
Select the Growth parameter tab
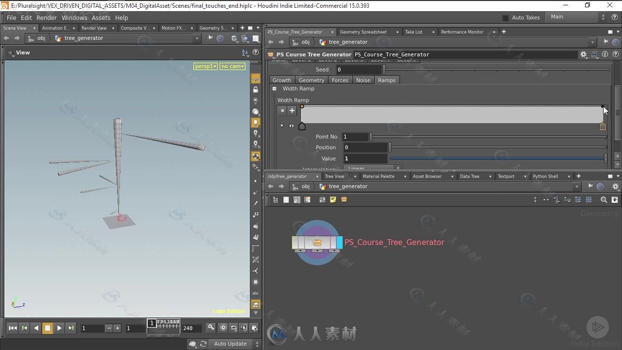click(x=282, y=80)
